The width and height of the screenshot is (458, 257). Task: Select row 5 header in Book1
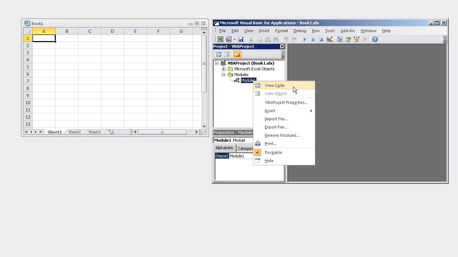pyautogui.click(x=28, y=67)
